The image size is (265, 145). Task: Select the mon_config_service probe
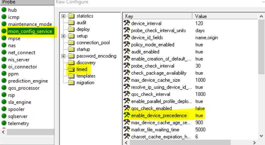click(x=30, y=31)
